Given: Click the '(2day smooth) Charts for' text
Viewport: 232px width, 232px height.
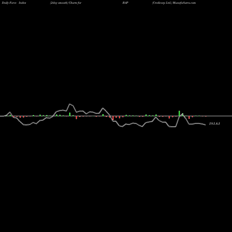Looking at the screenshot, I should pyautogui.click(x=65, y=3).
